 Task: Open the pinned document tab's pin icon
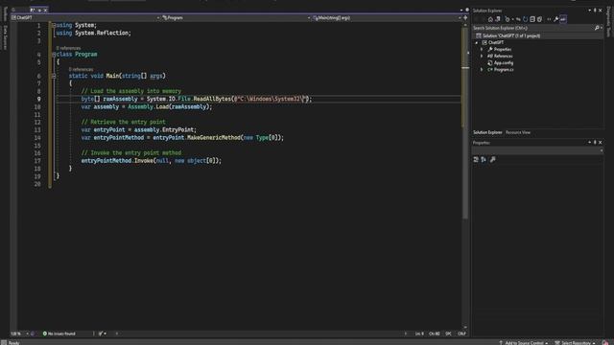click(x=39, y=10)
